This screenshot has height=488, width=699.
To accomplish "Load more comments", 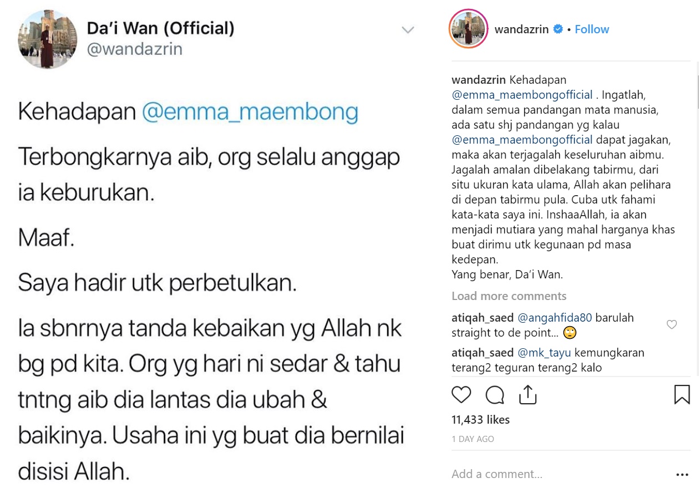I will click(509, 296).
